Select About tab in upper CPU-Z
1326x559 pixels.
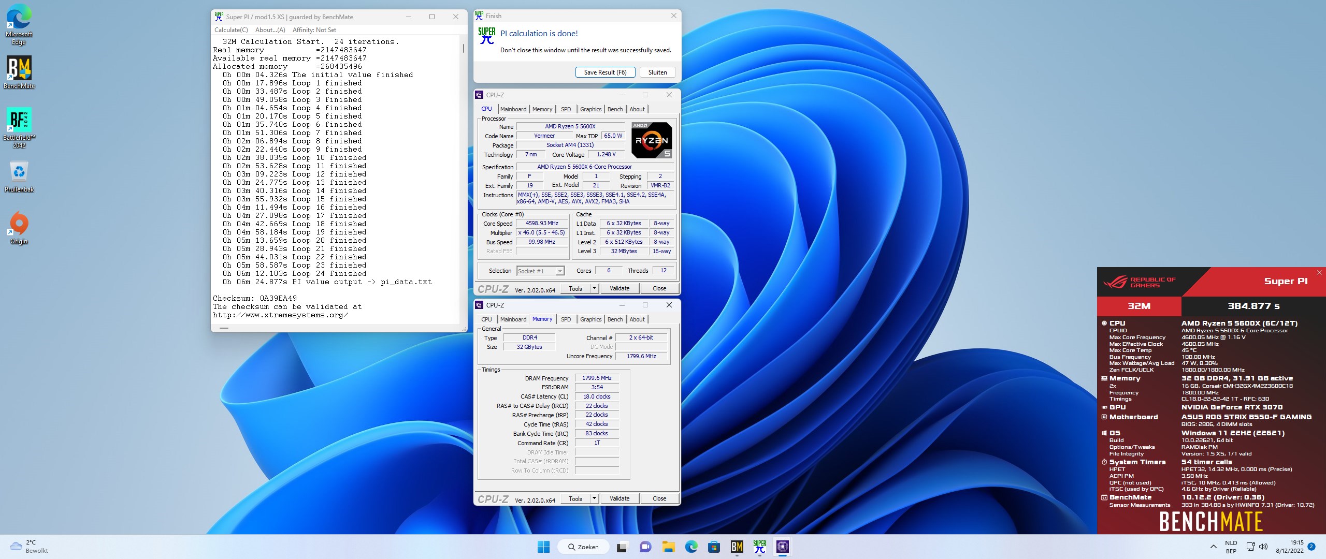click(x=637, y=109)
